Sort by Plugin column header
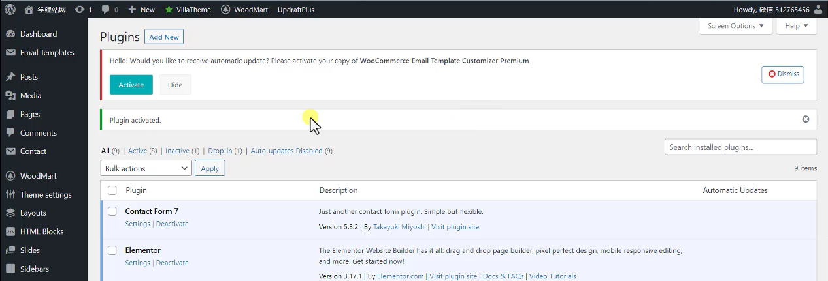The width and height of the screenshot is (828, 281). (136, 190)
